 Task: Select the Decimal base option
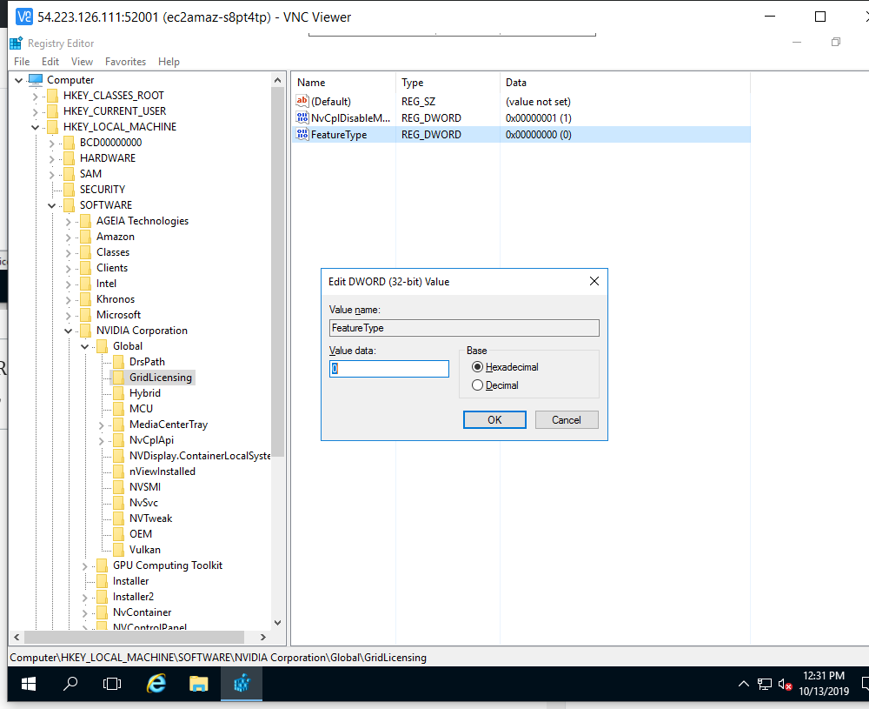(477, 385)
